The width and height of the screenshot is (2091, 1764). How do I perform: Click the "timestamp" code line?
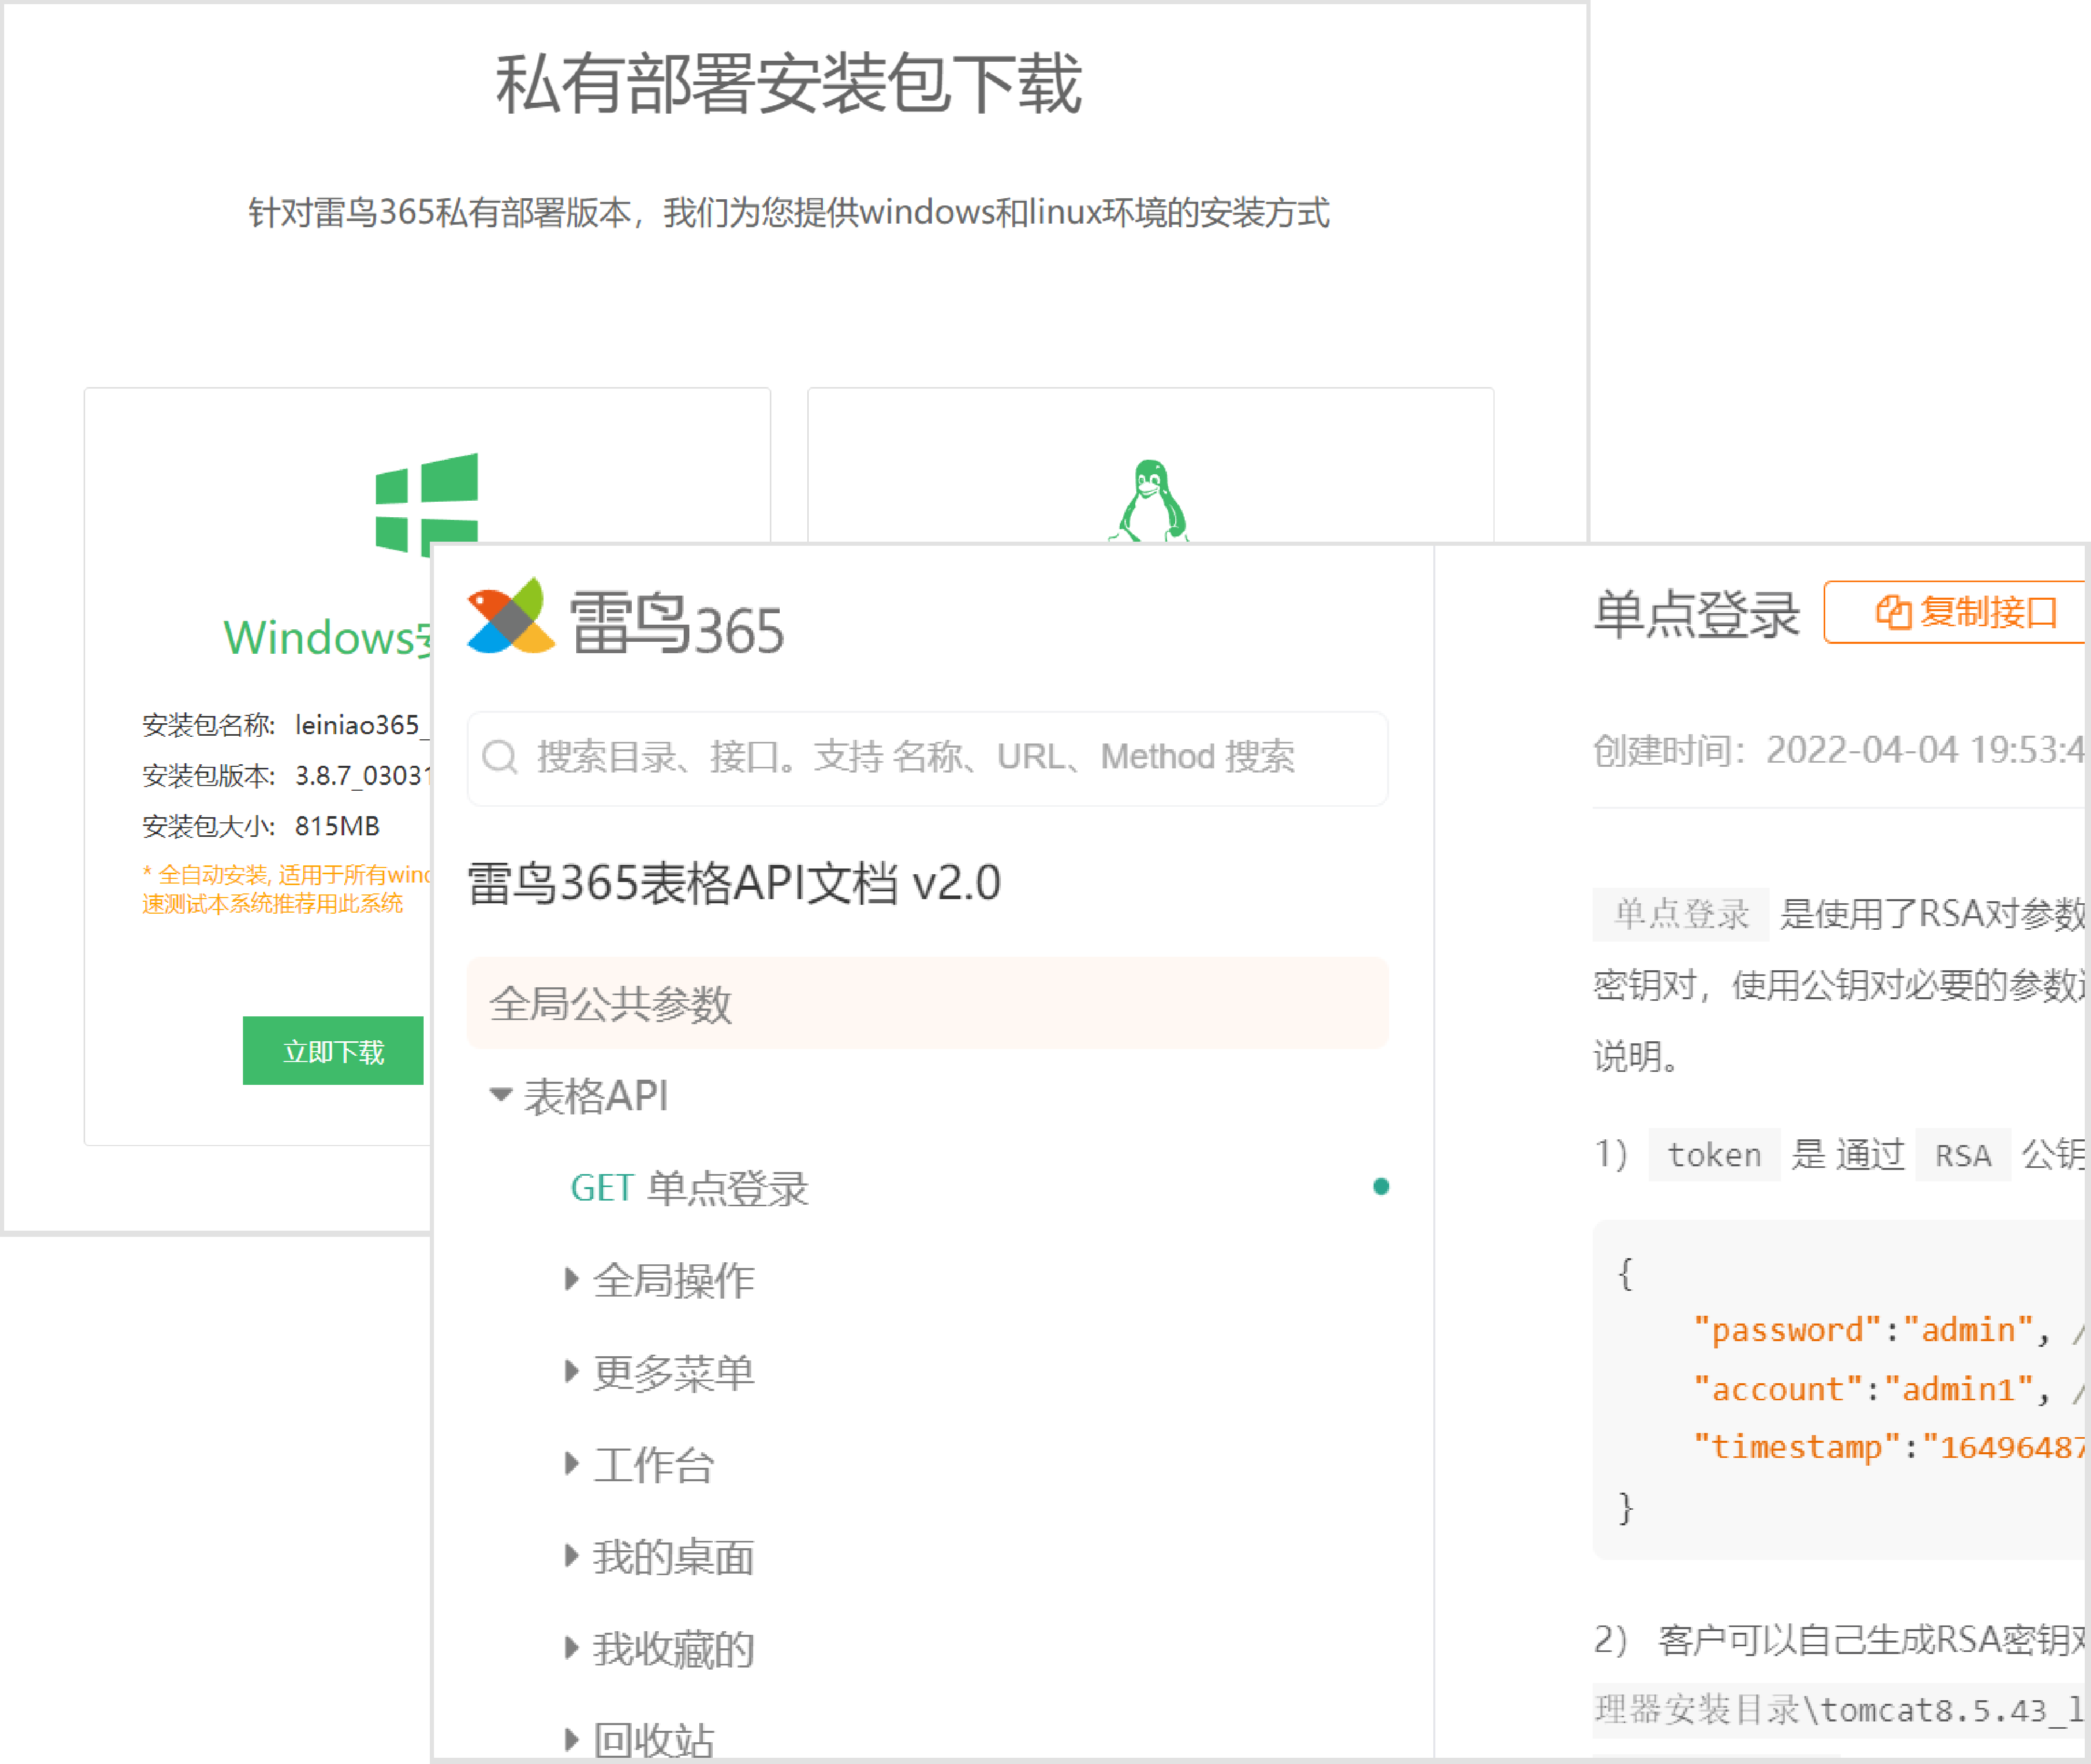point(1889,1447)
